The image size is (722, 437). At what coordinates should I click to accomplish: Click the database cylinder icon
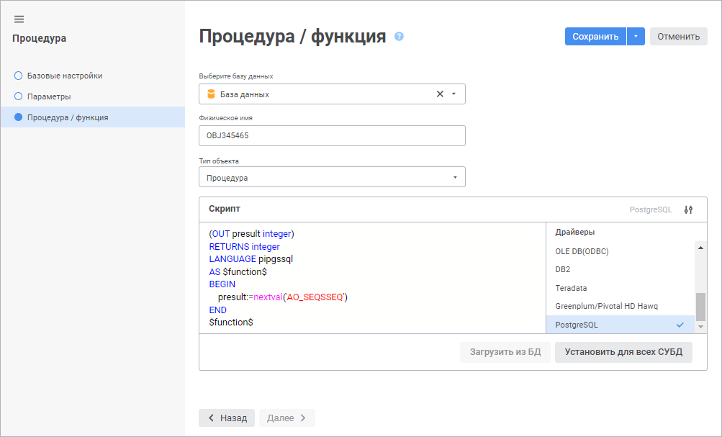211,94
